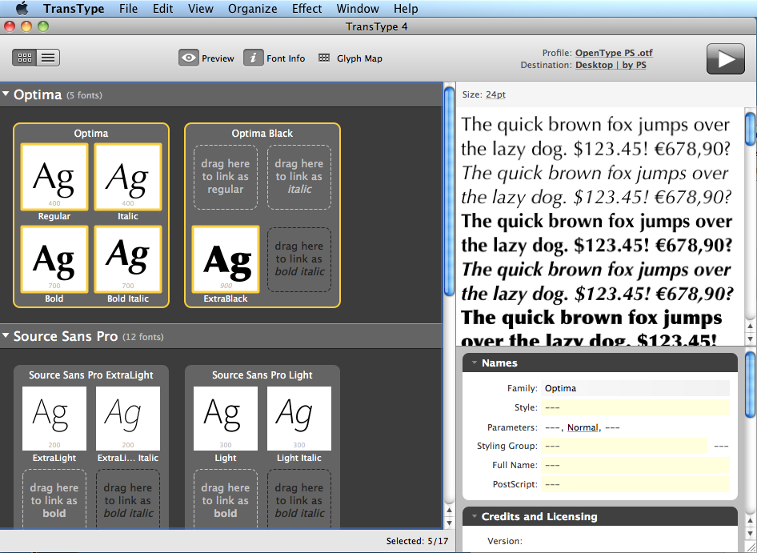Click the Names panel scrollbar thumb

pyautogui.click(x=750, y=385)
